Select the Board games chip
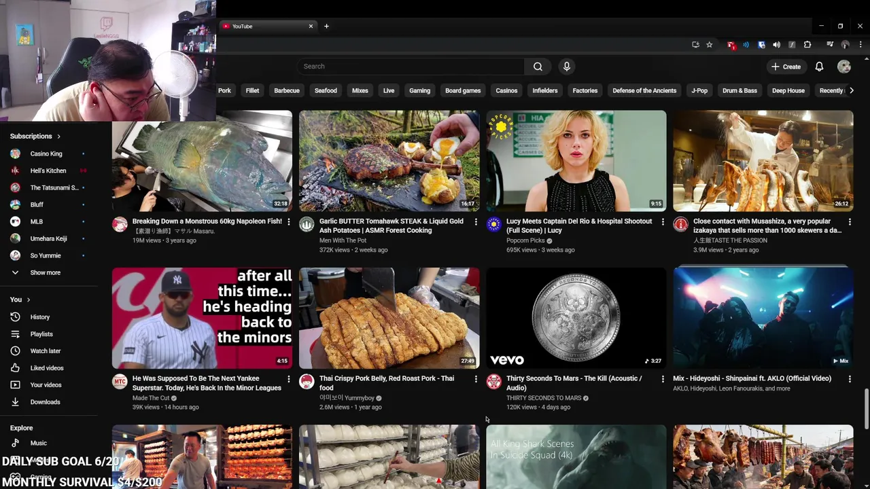Screen dimensions: 870x489 463,90
